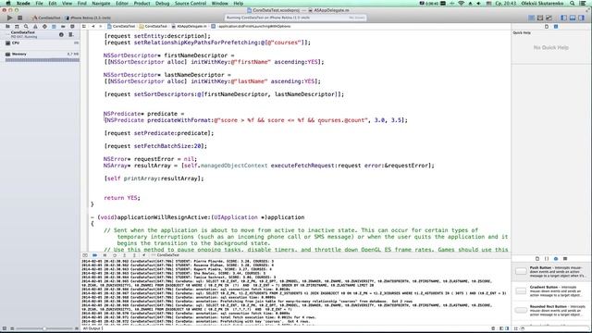Open the find navigator magnifier
The height and width of the screenshot is (333, 592).
pos(26,27)
